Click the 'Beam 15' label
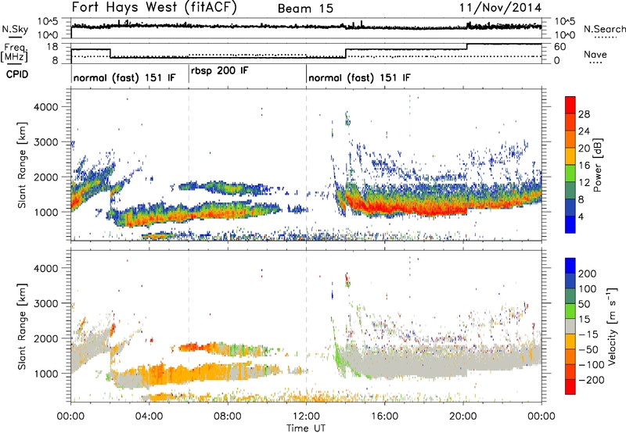Image resolution: width=626 pixels, height=433 pixels. click(x=305, y=9)
